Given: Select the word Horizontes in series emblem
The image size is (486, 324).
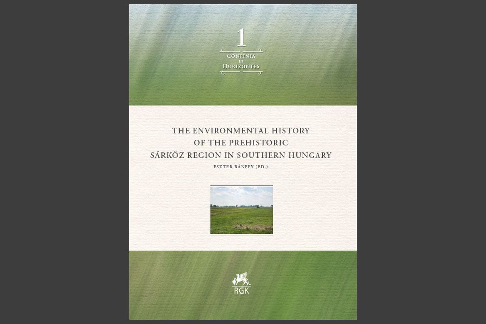Looking at the screenshot, I should [x=241, y=66].
